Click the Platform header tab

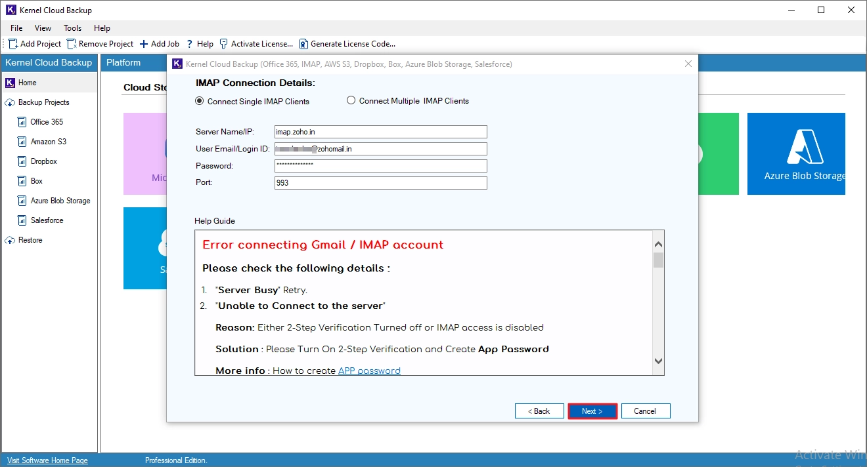pos(123,63)
